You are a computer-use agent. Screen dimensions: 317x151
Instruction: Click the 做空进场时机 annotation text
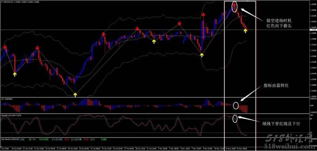pos(279,21)
